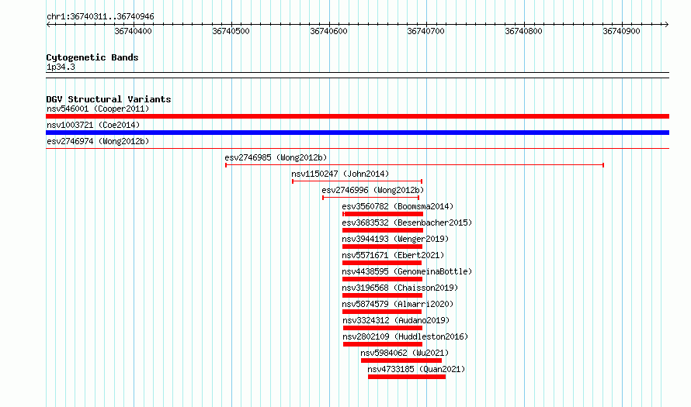Click the red nsv546001 Cooper2011 variant bar
This screenshot has height=407, width=691.
pyautogui.click(x=357, y=116)
